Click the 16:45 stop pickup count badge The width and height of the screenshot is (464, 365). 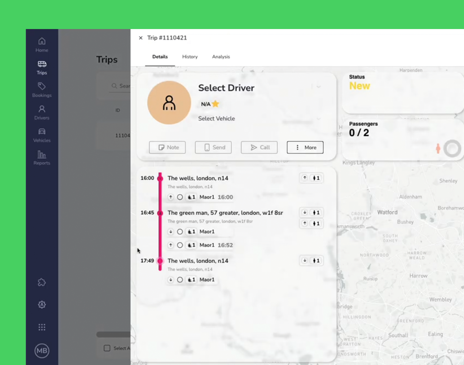pos(311,224)
